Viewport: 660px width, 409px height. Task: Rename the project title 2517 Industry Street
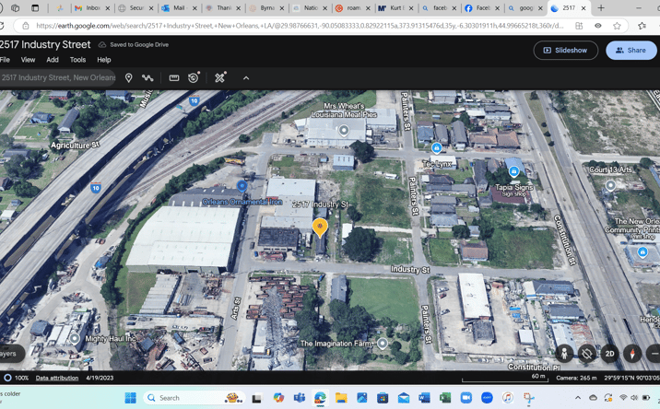pyautogui.click(x=45, y=44)
